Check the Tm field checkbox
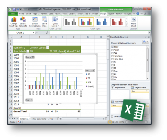The width and height of the screenshot is (167, 140). point(112,62)
